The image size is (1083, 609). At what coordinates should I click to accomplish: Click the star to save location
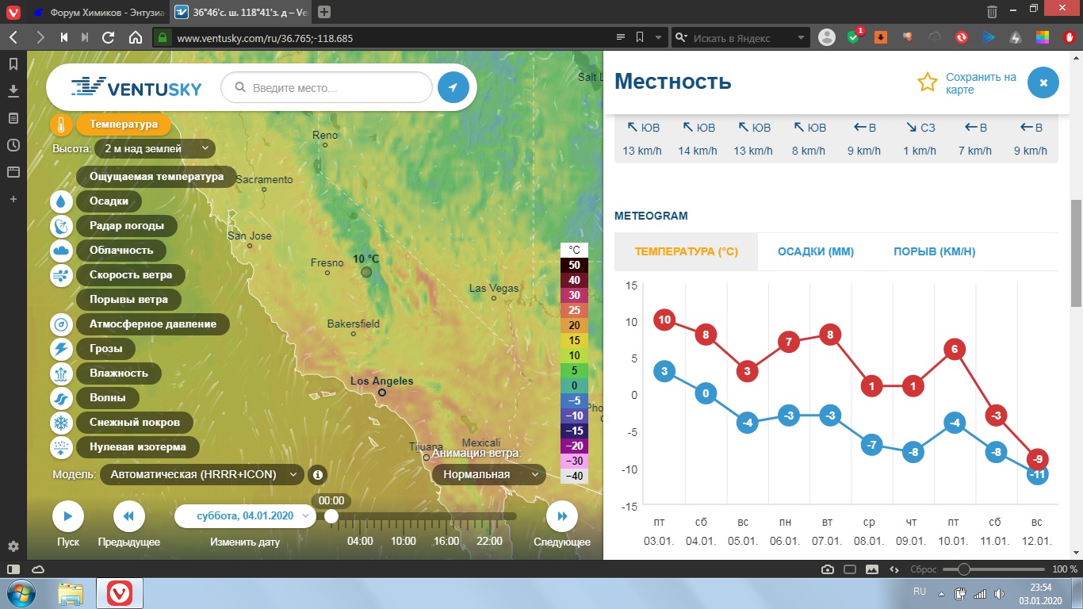click(927, 82)
